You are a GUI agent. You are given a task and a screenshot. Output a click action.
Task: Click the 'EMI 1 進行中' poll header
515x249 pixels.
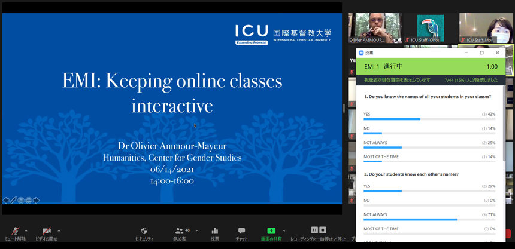pos(383,66)
